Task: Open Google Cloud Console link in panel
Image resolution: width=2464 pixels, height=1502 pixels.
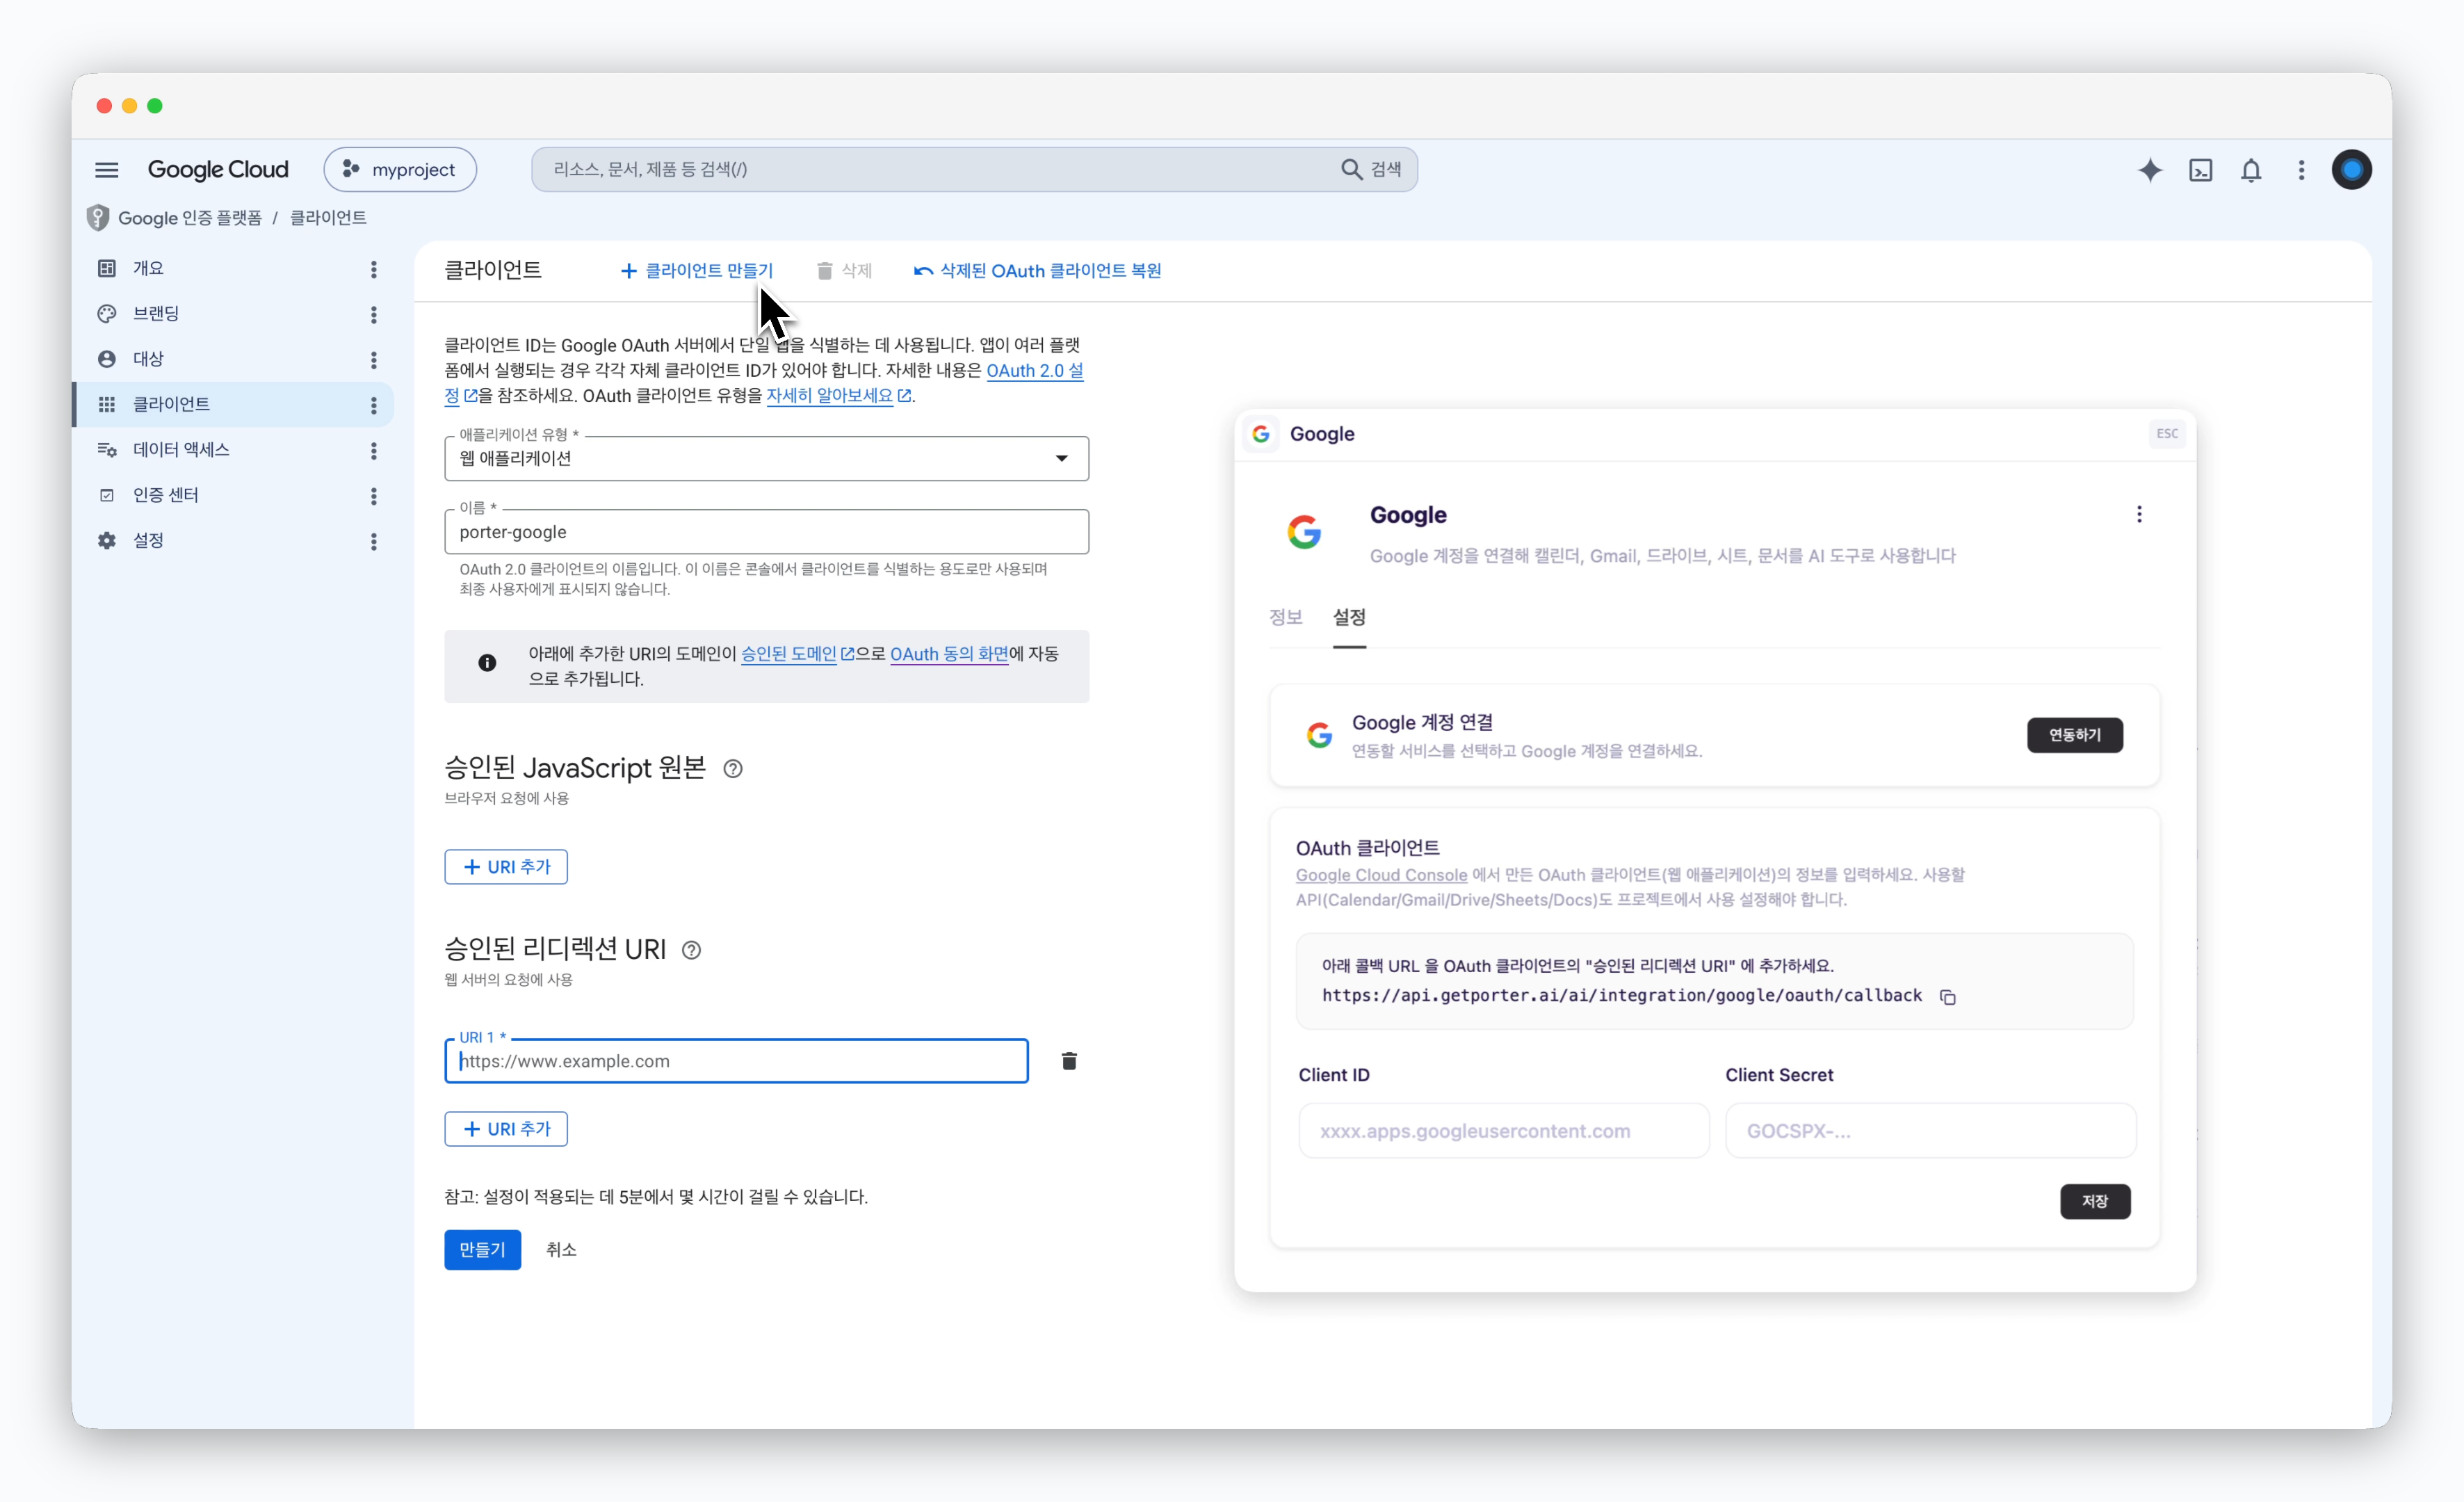Action: click(x=1381, y=875)
